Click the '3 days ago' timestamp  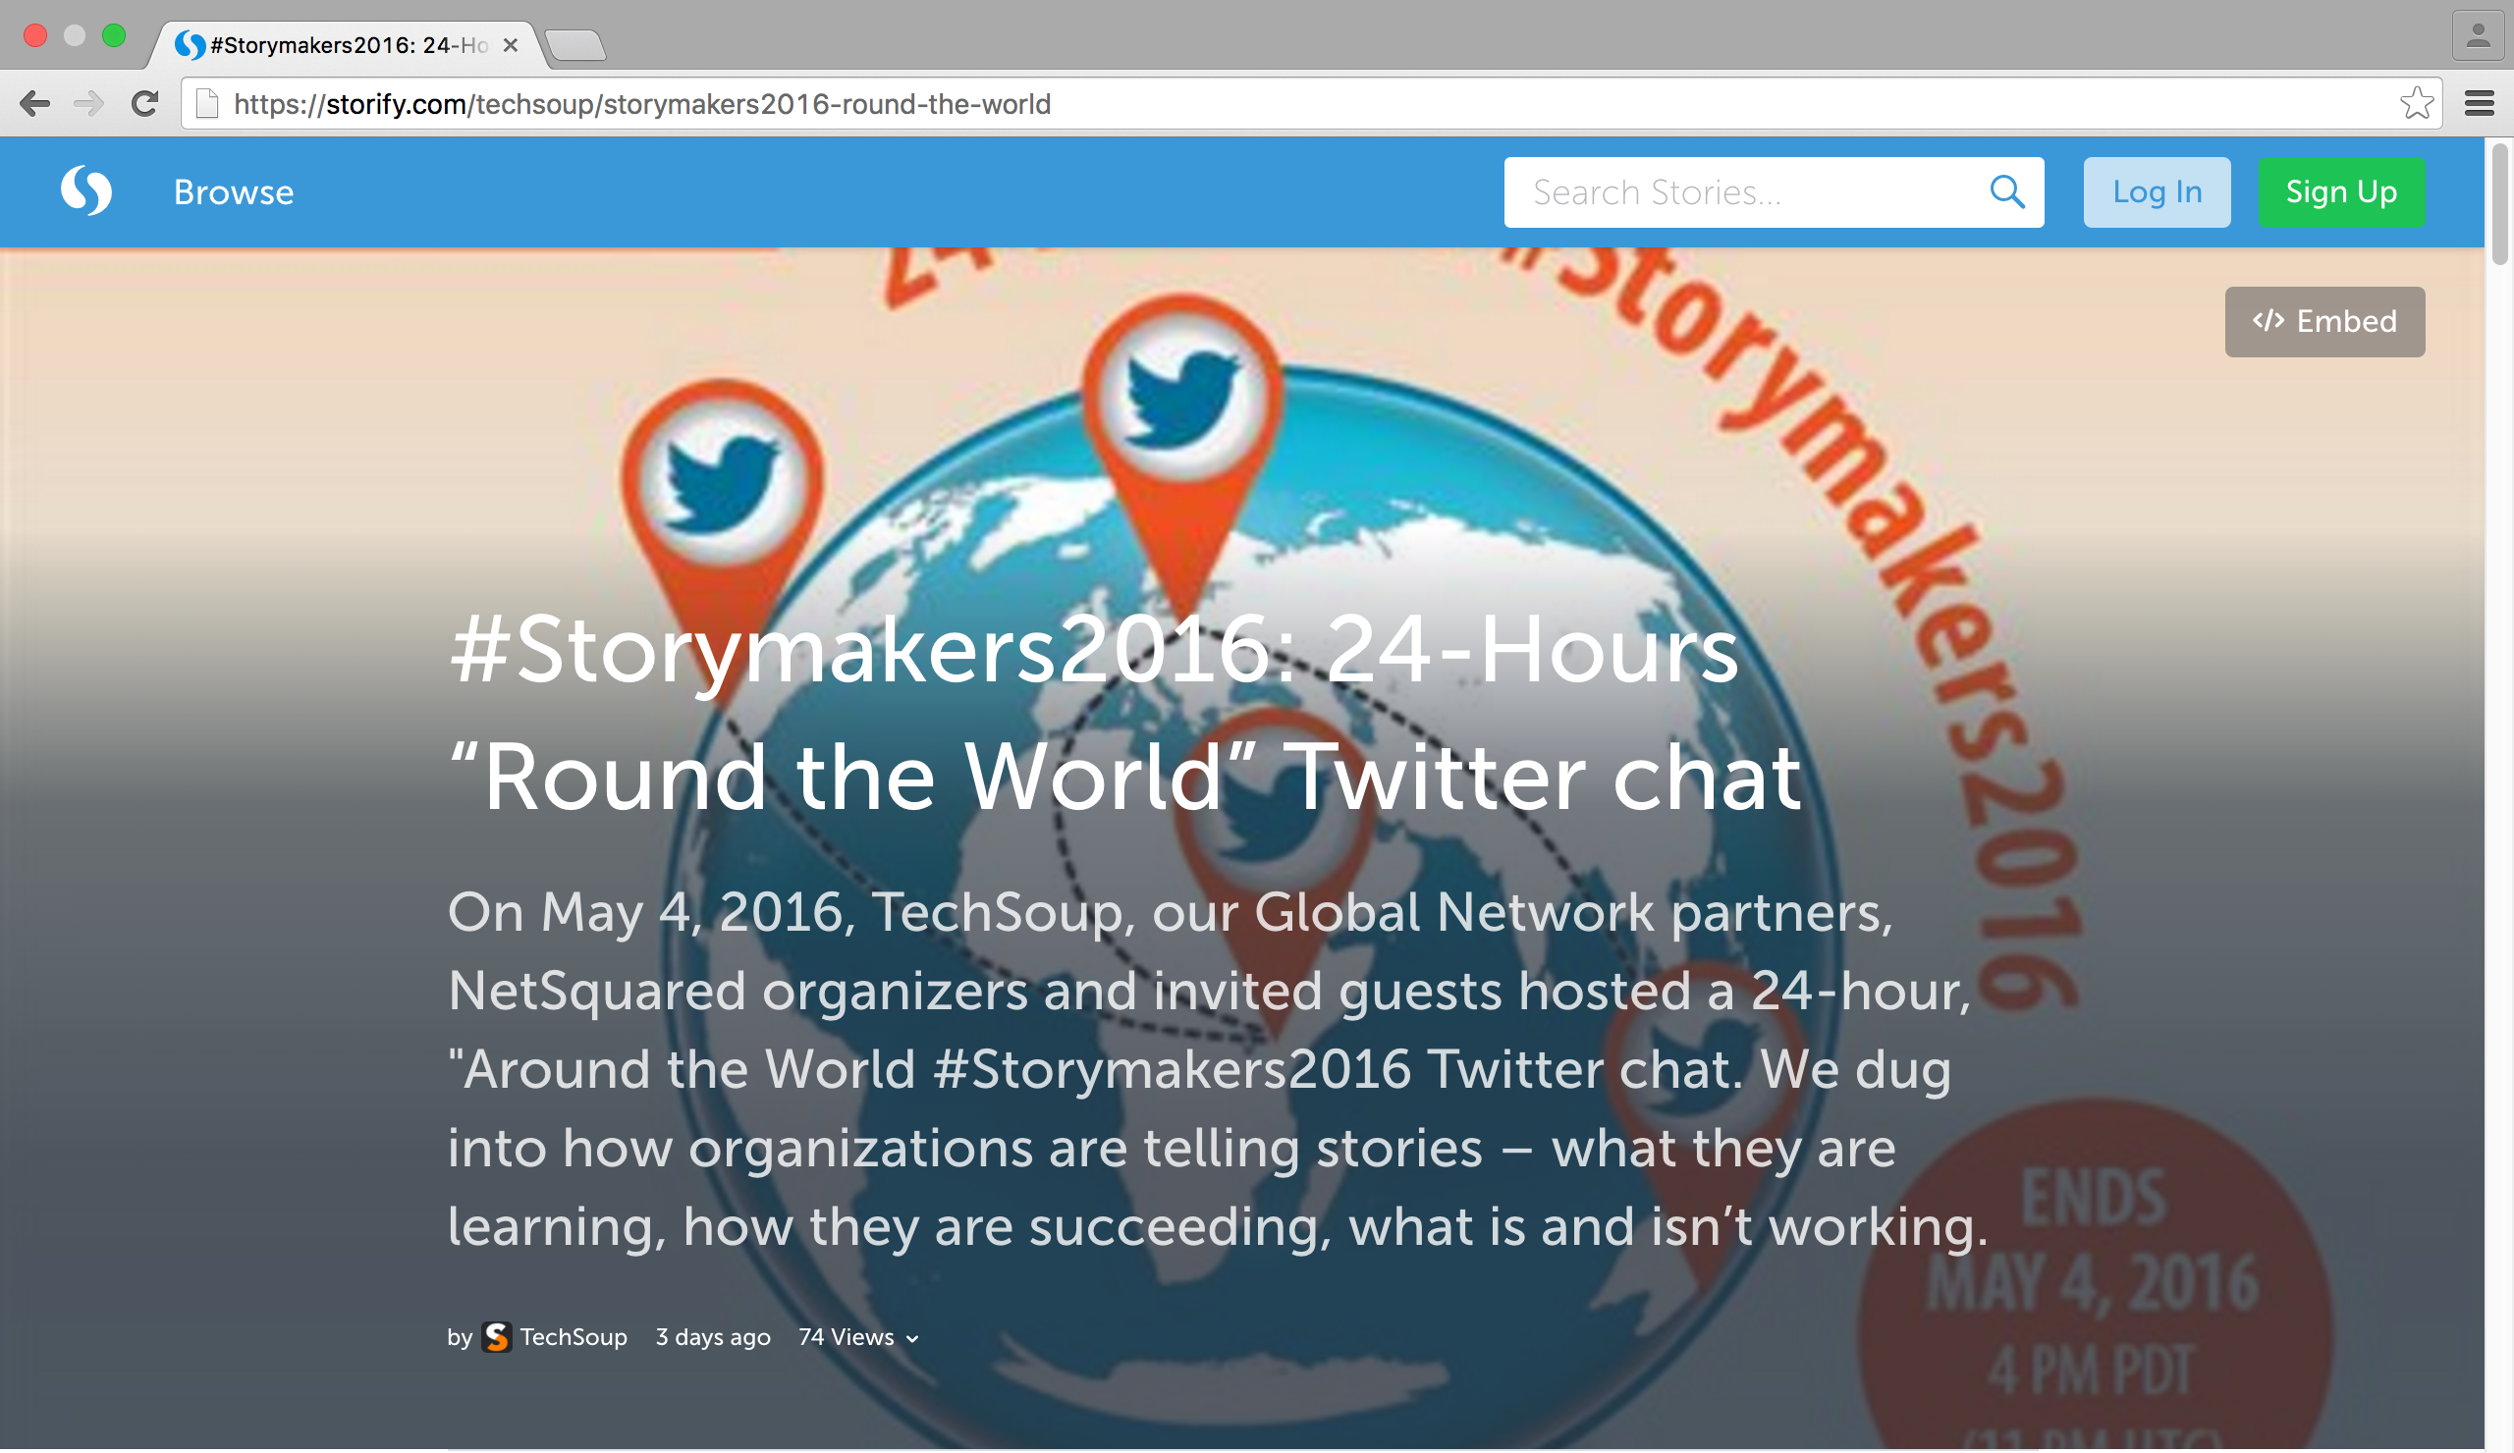tap(713, 1337)
